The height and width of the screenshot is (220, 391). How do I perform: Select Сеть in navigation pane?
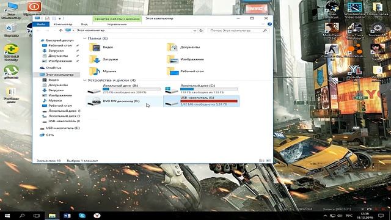tap(50, 135)
